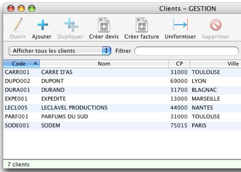Click the name PARFUMS DU SUD

(65, 116)
